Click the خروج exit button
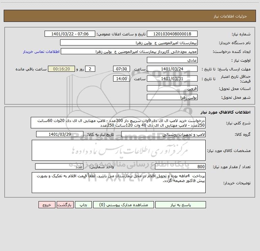 point(47,205)
